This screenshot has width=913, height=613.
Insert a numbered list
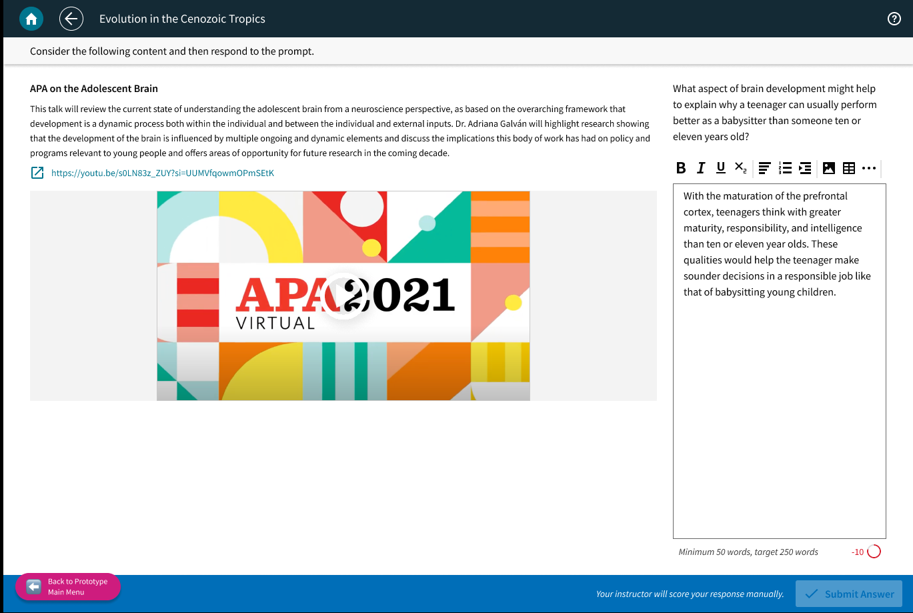[785, 168]
